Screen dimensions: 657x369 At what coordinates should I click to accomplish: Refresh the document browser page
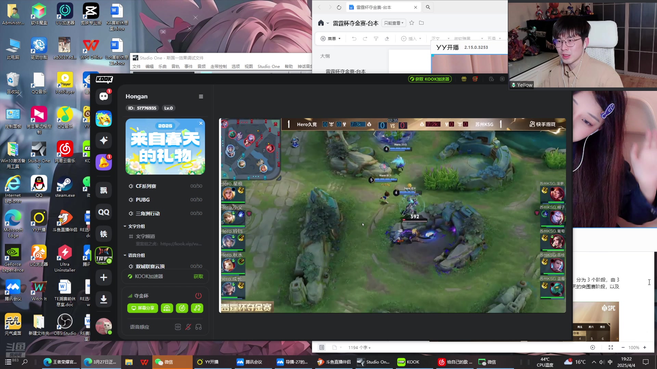click(x=339, y=7)
